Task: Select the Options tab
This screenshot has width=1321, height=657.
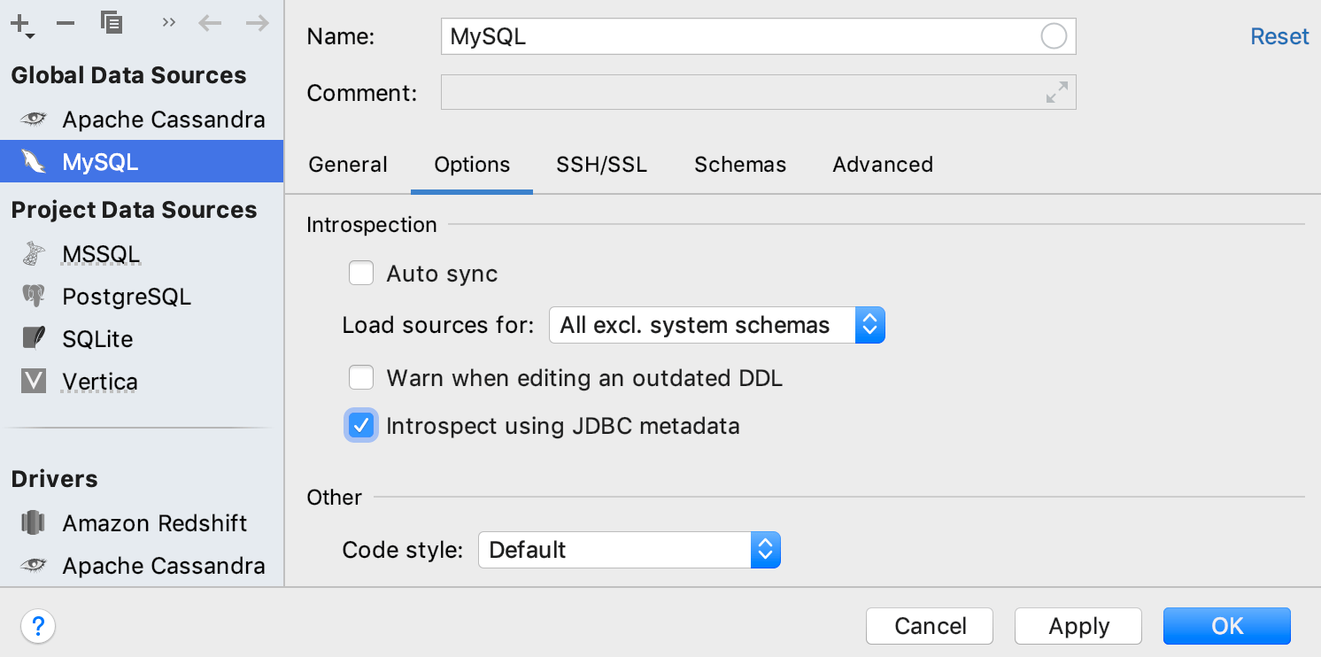Action: point(472,165)
